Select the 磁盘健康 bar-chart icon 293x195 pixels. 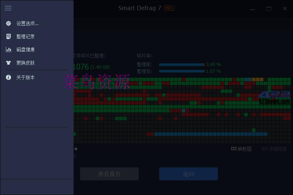point(8,49)
